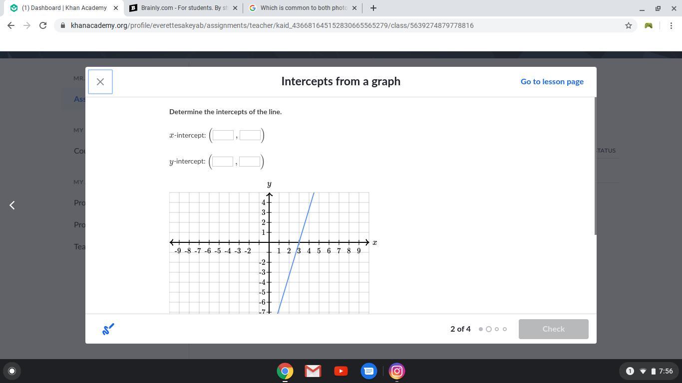Open the Chrome three-dot menu
Viewport: 682px width, 383px height.
point(671,25)
